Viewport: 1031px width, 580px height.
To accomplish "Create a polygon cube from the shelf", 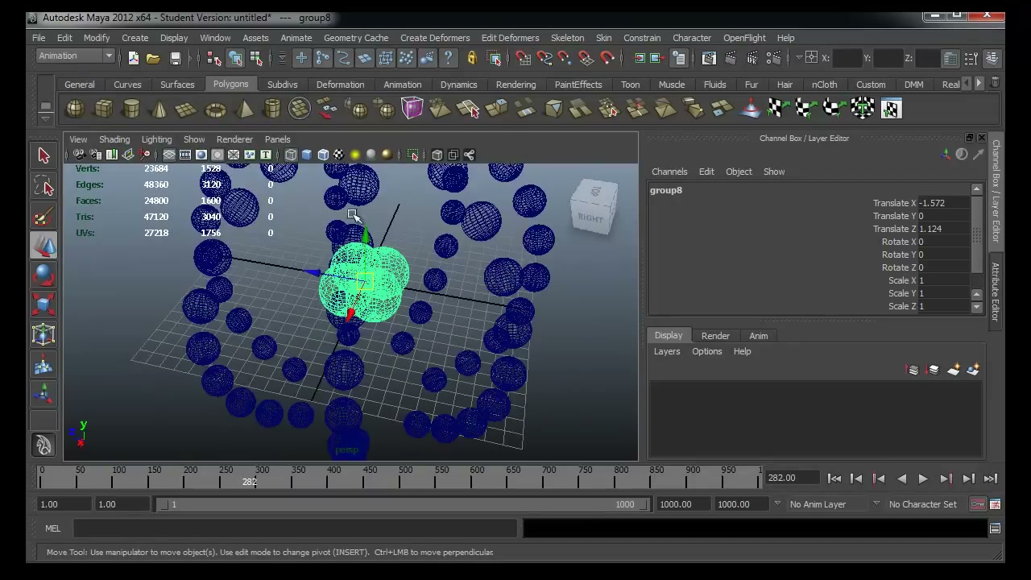I will point(103,108).
